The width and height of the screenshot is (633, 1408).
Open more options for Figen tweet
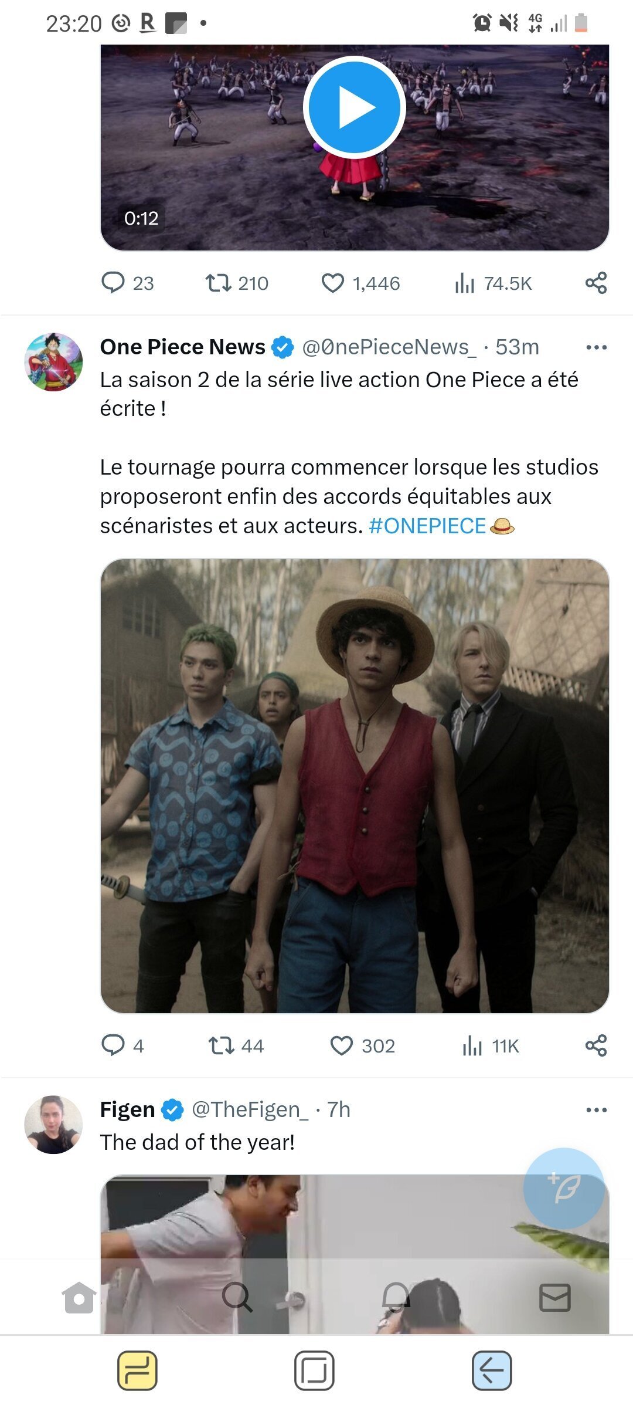tap(596, 1110)
